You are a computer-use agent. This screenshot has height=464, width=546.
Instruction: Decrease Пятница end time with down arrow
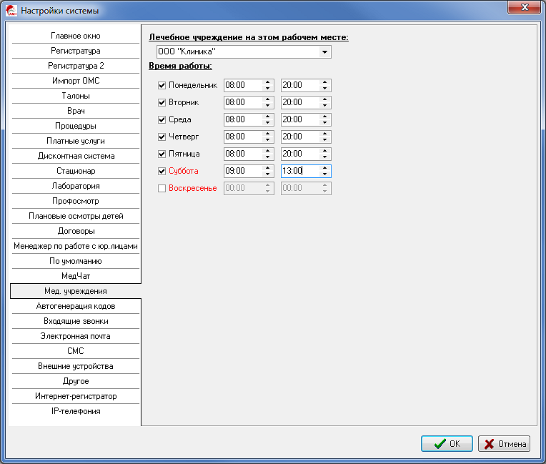324,157
